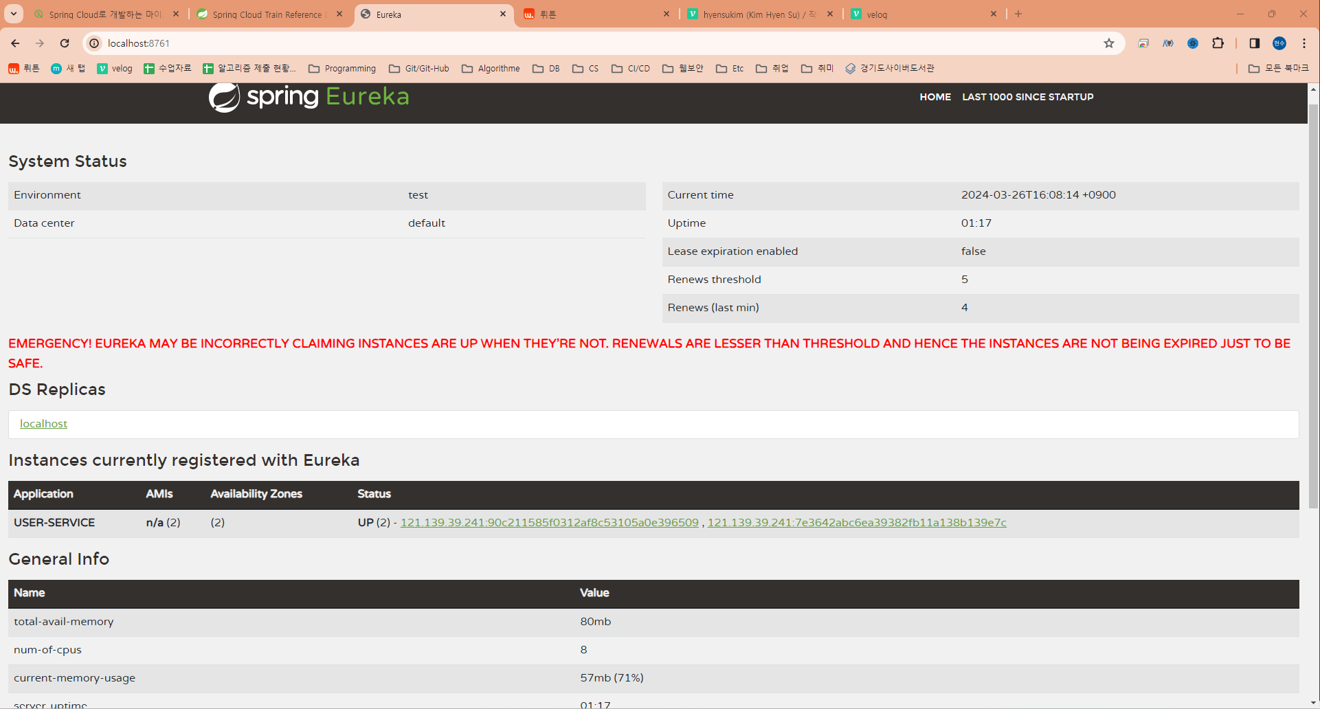Open USER-SERVICE instance ending 138b139e7c
This screenshot has width=1320, height=709.
pos(857,523)
